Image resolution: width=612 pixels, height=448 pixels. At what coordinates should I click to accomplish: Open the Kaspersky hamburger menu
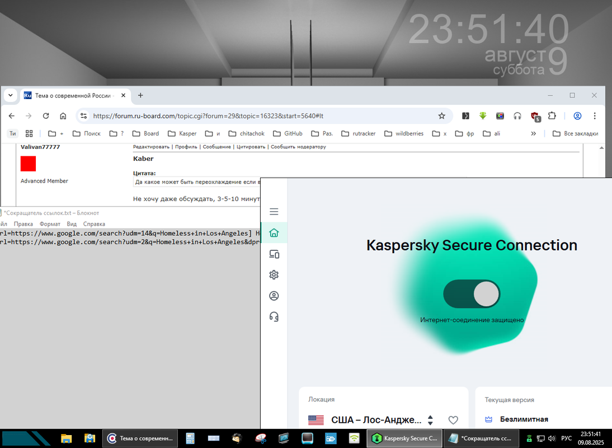click(x=274, y=212)
